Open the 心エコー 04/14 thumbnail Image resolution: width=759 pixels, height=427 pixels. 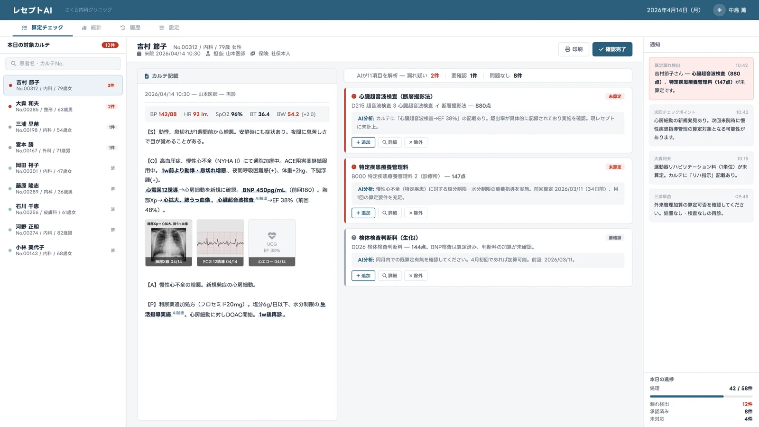coord(272,242)
